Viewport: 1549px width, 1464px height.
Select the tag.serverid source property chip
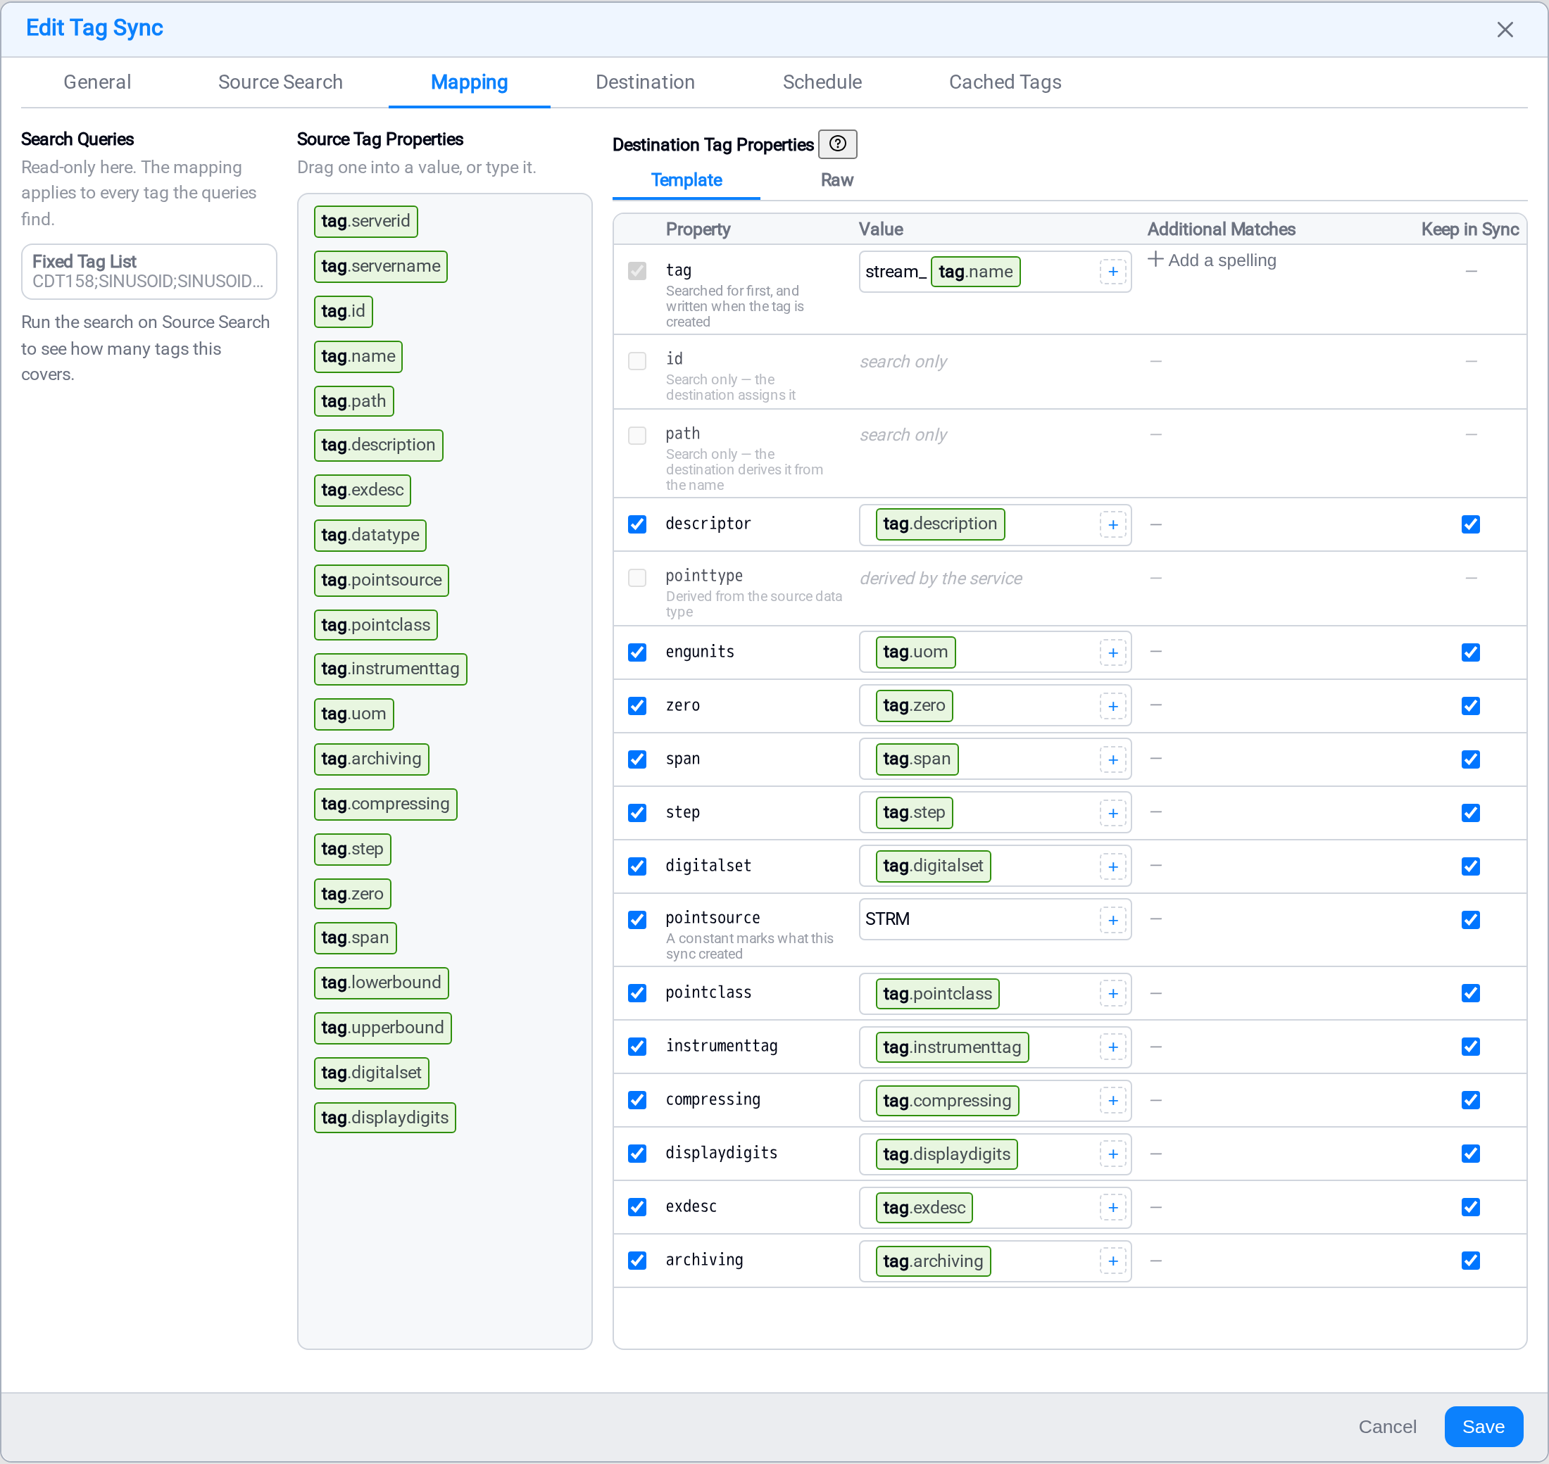[x=365, y=222]
